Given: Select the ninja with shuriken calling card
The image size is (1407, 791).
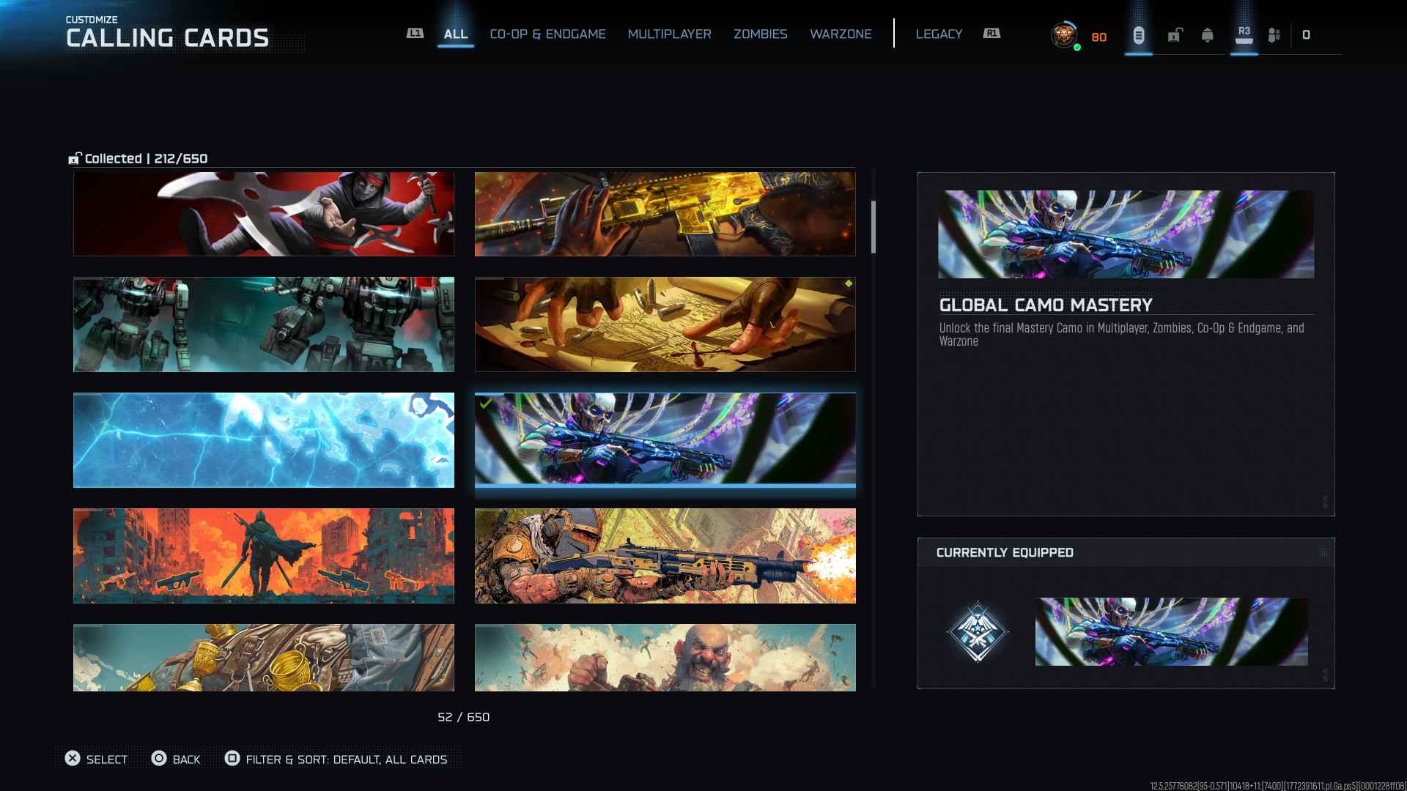Looking at the screenshot, I should pos(263,214).
